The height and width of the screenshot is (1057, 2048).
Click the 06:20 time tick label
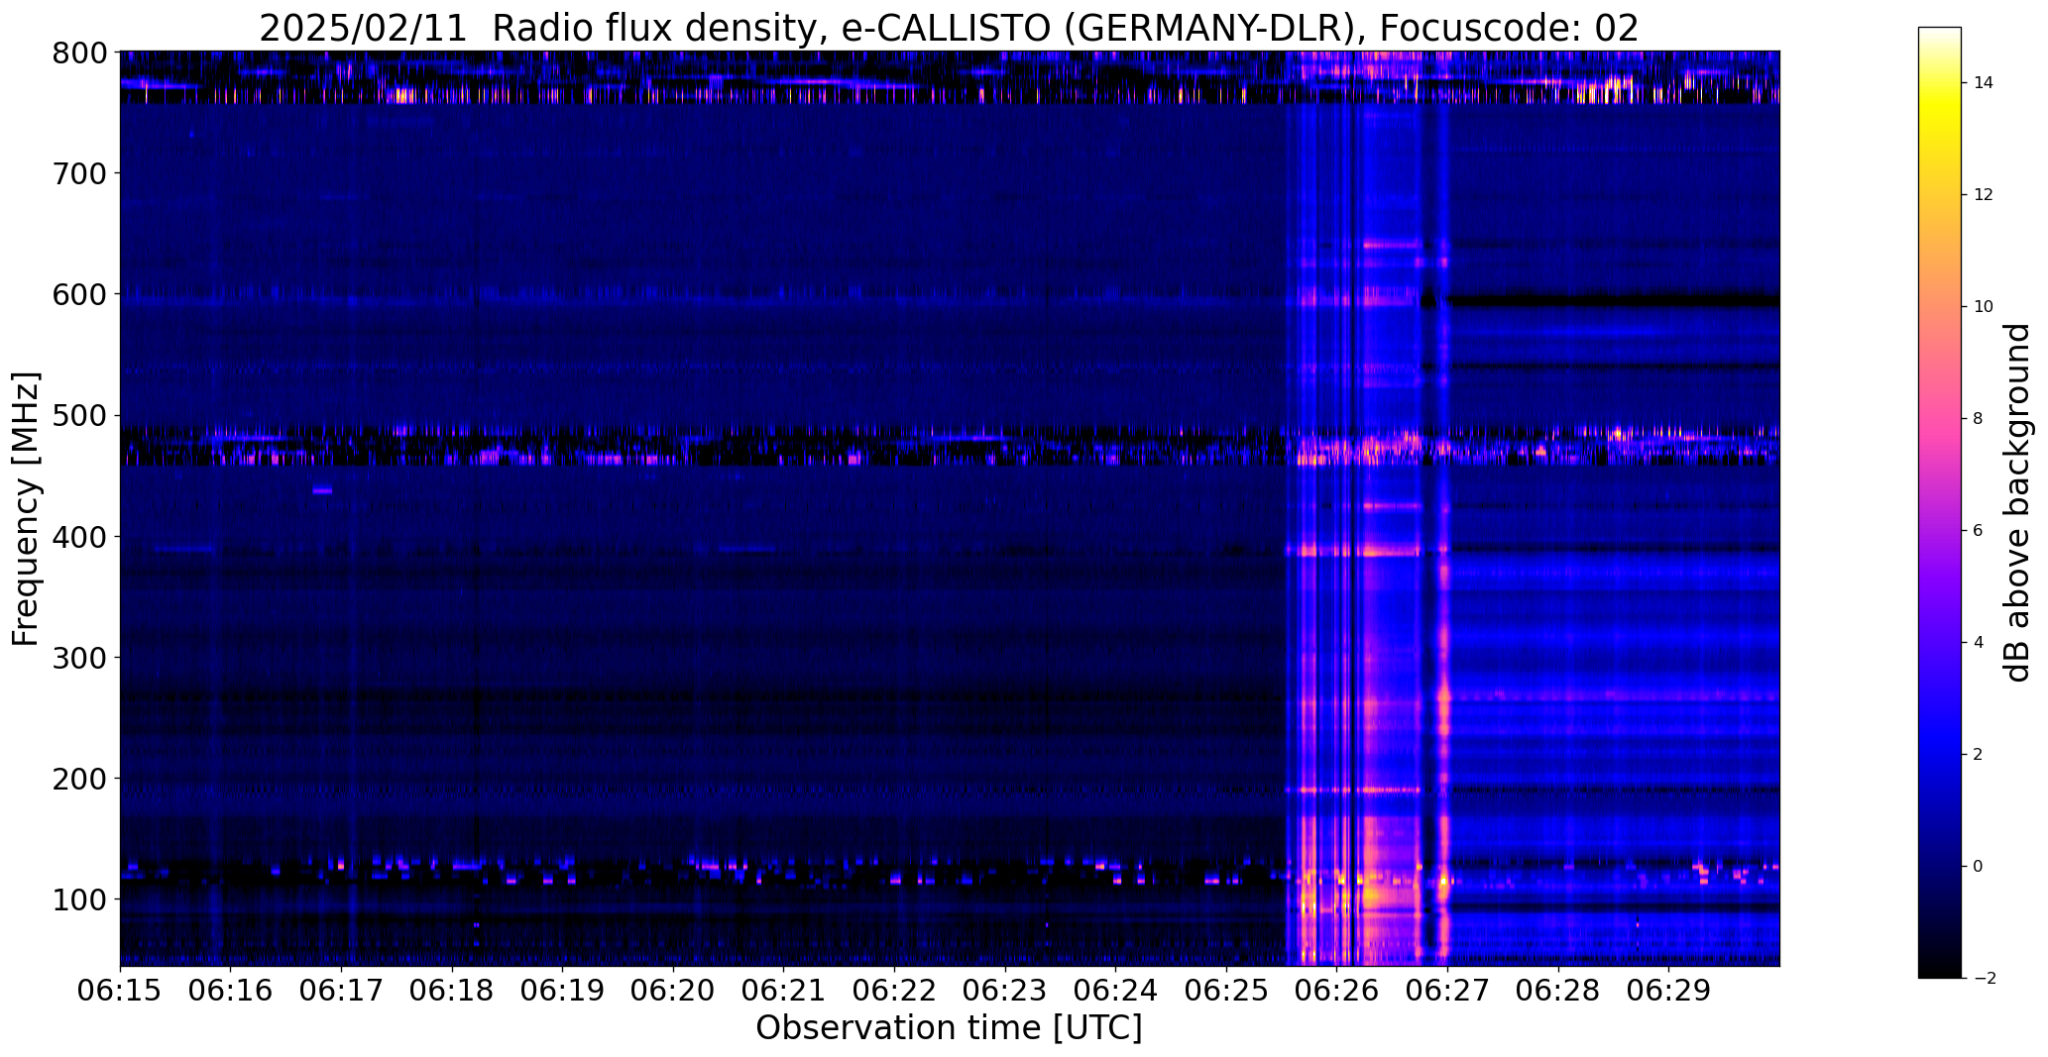(x=673, y=991)
